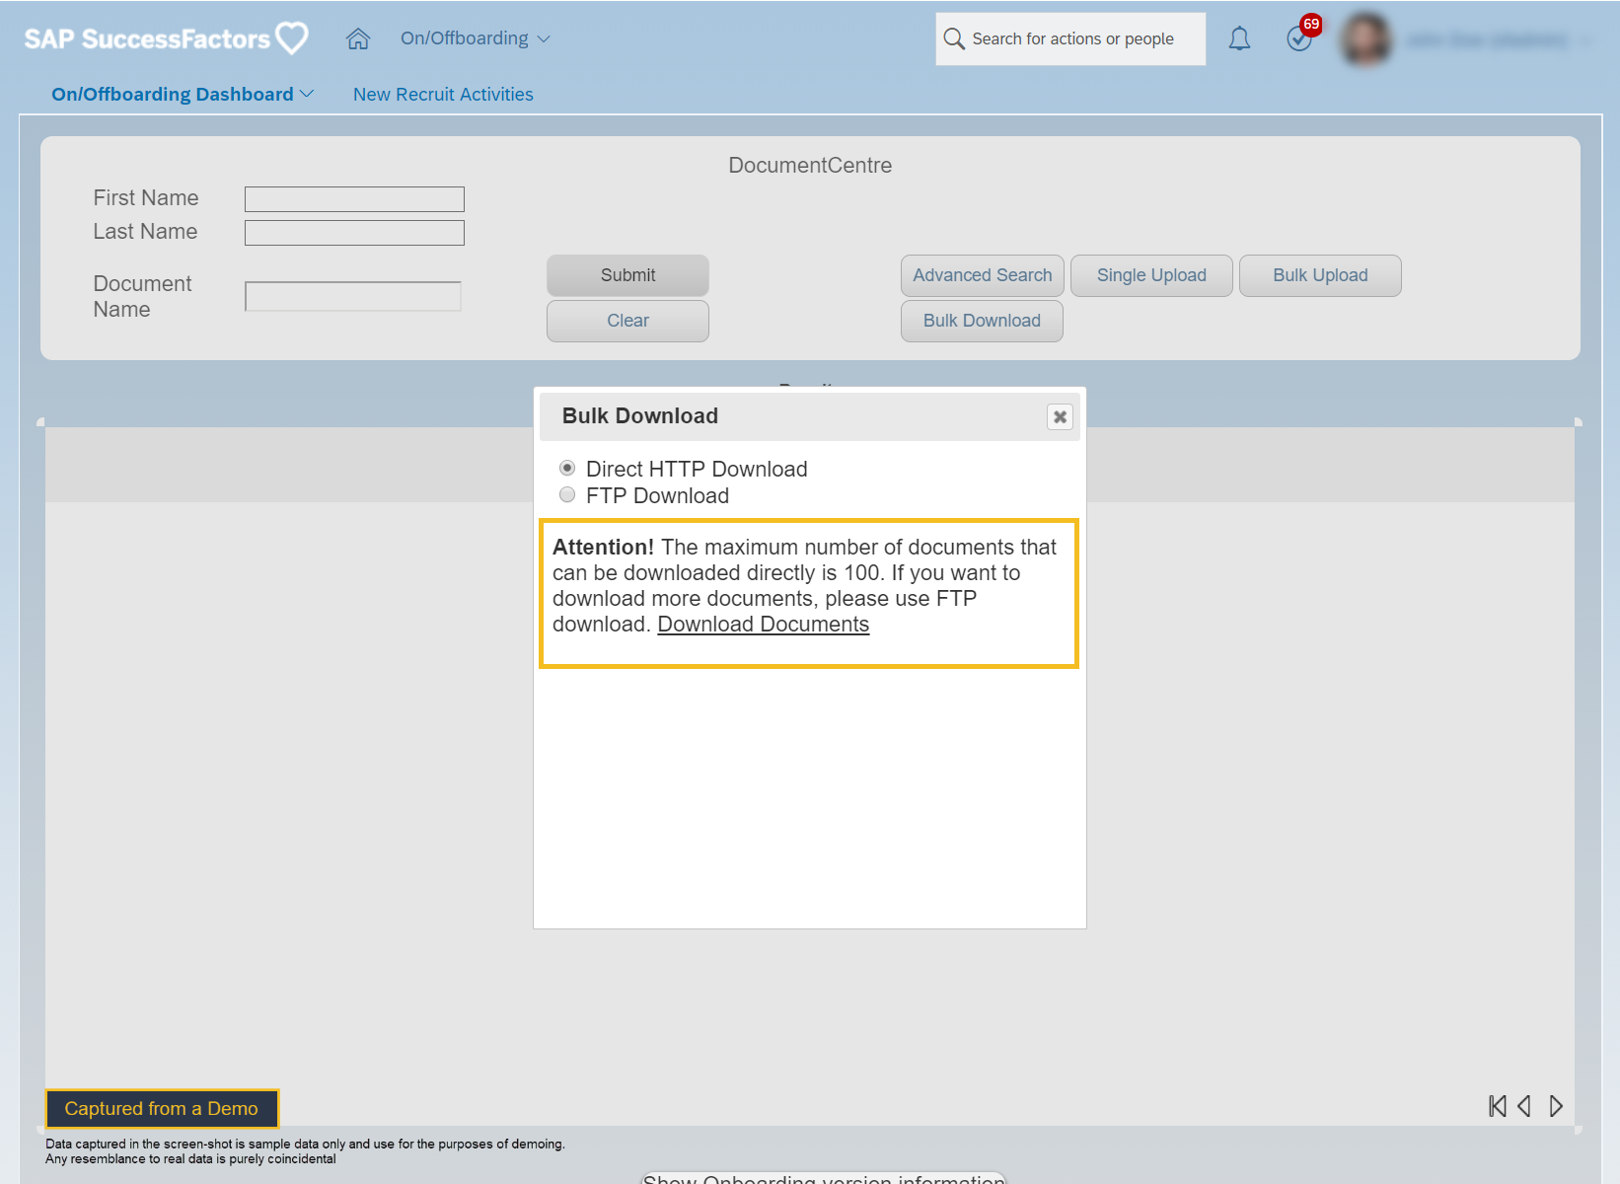Expand the On/Offboarding module dropdown
Screen dimensions: 1620x1184
click(475, 38)
